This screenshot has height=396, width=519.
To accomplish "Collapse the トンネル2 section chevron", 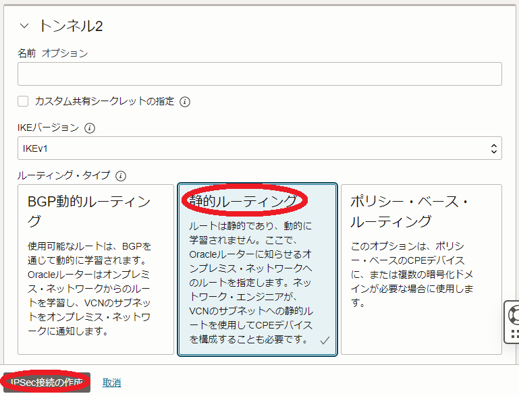I will click(24, 26).
